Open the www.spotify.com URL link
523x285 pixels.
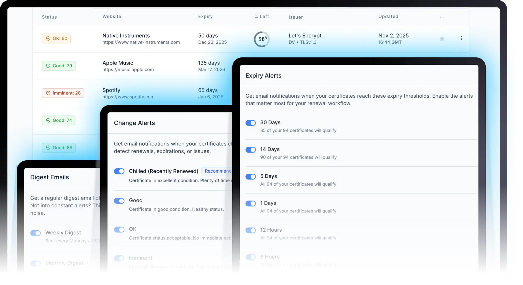[x=128, y=97]
